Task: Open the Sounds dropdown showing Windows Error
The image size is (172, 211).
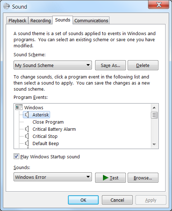Action: pyautogui.click(x=53, y=177)
